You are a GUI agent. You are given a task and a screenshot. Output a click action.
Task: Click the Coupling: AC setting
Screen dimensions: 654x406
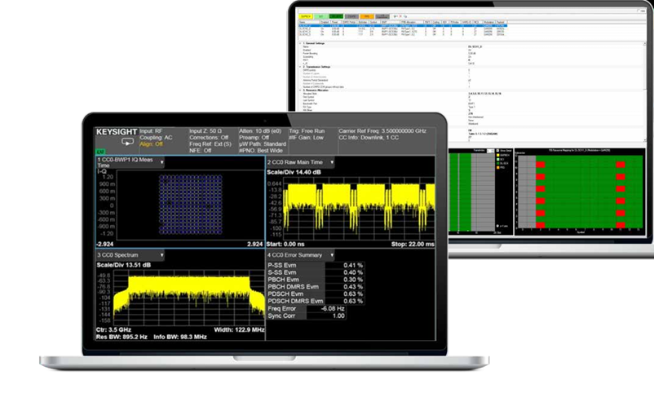click(156, 138)
